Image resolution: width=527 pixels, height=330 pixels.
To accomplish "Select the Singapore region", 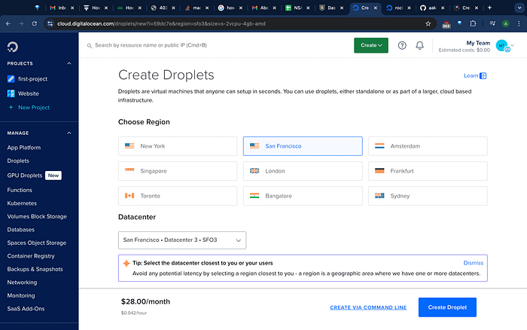I will point(178,171).
